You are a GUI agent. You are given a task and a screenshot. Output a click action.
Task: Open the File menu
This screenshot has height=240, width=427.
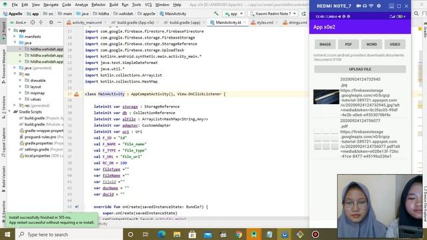(x=15, y=5)
